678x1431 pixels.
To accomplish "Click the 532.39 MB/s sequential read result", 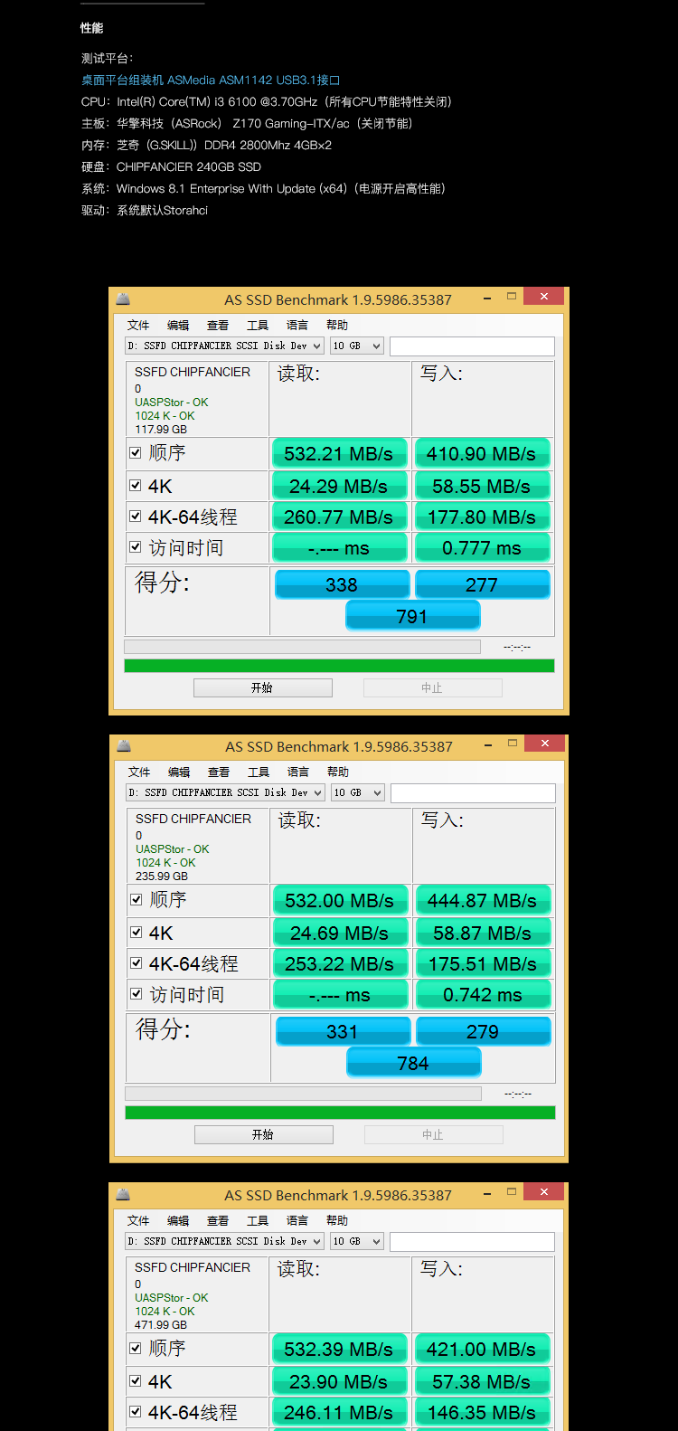I will (x=339, y=1349).
